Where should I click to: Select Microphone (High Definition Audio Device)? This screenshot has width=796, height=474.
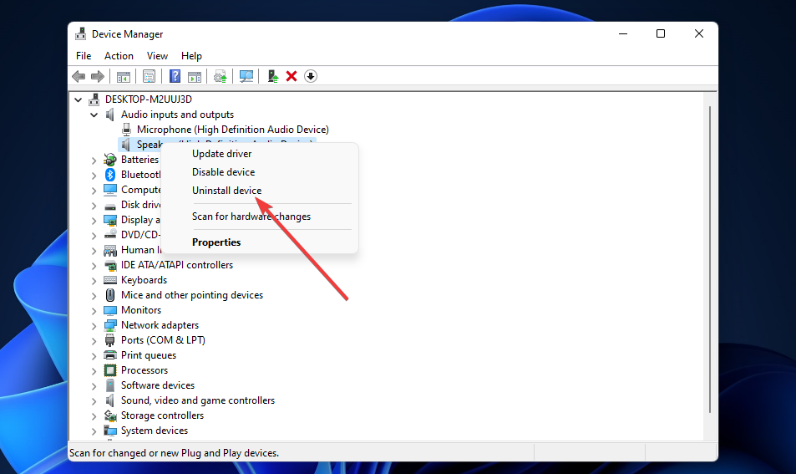coord(232,130)
